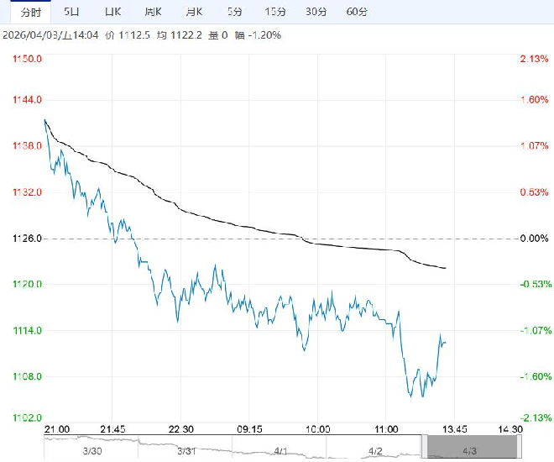Select the 5分 five-minute tab
This screenshot has width=554, height=462.
(236, 12)
